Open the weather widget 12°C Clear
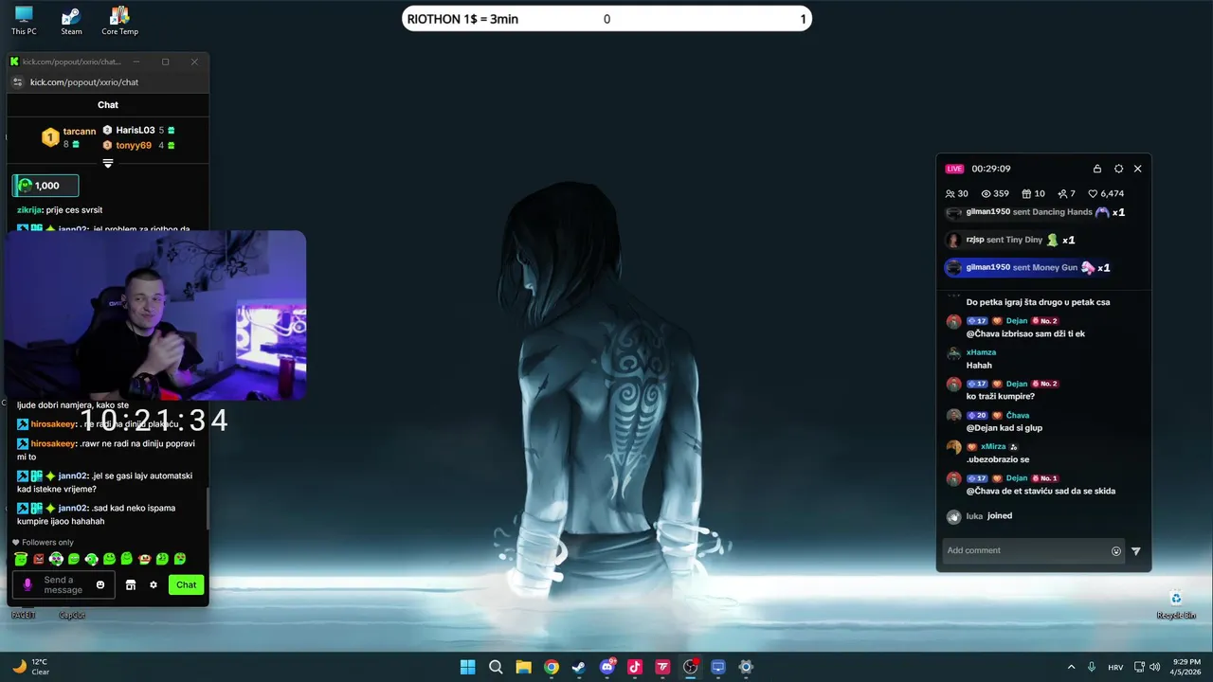Screen dimensions: 1213x682 click(x=30, y=667)
